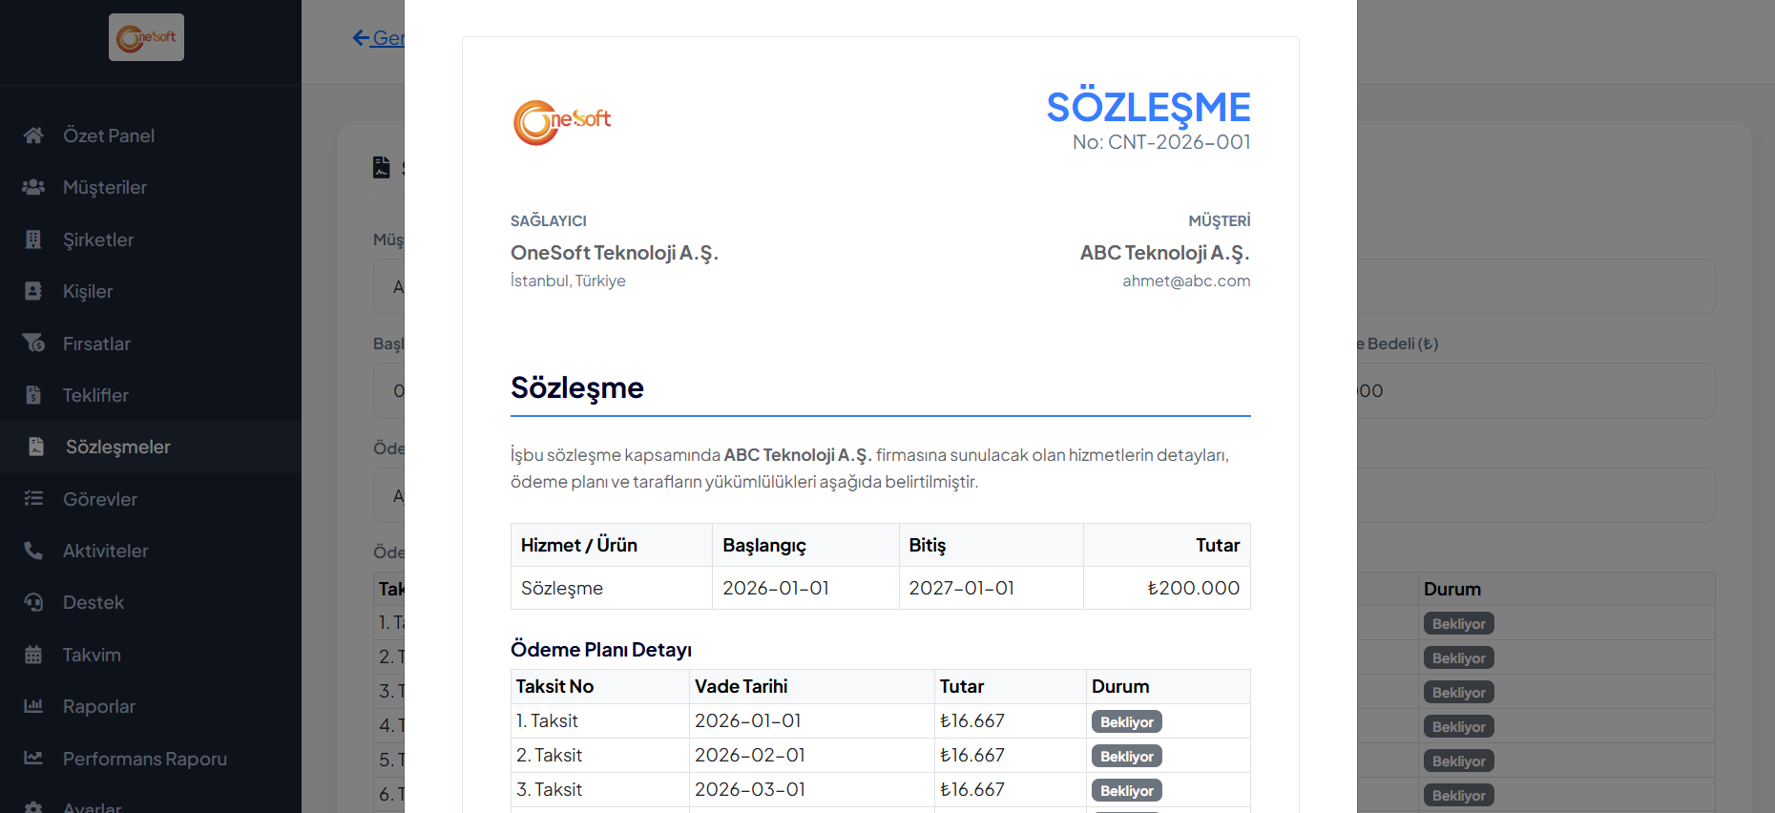This screenshot has width=1775, height=813.
Task: Click the OneSoft logo in contract document
Action: [x=562, y=122]
